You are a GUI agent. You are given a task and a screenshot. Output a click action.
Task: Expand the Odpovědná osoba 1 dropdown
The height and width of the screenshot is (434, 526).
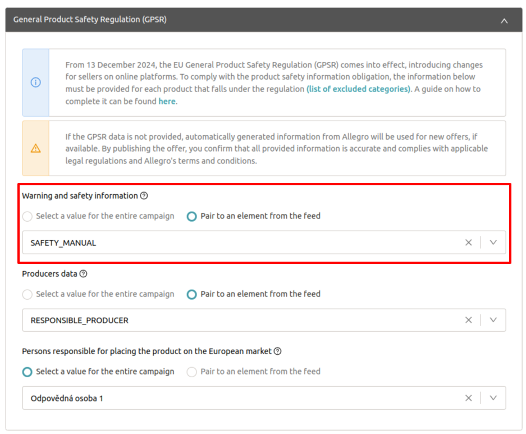point(493,398)
